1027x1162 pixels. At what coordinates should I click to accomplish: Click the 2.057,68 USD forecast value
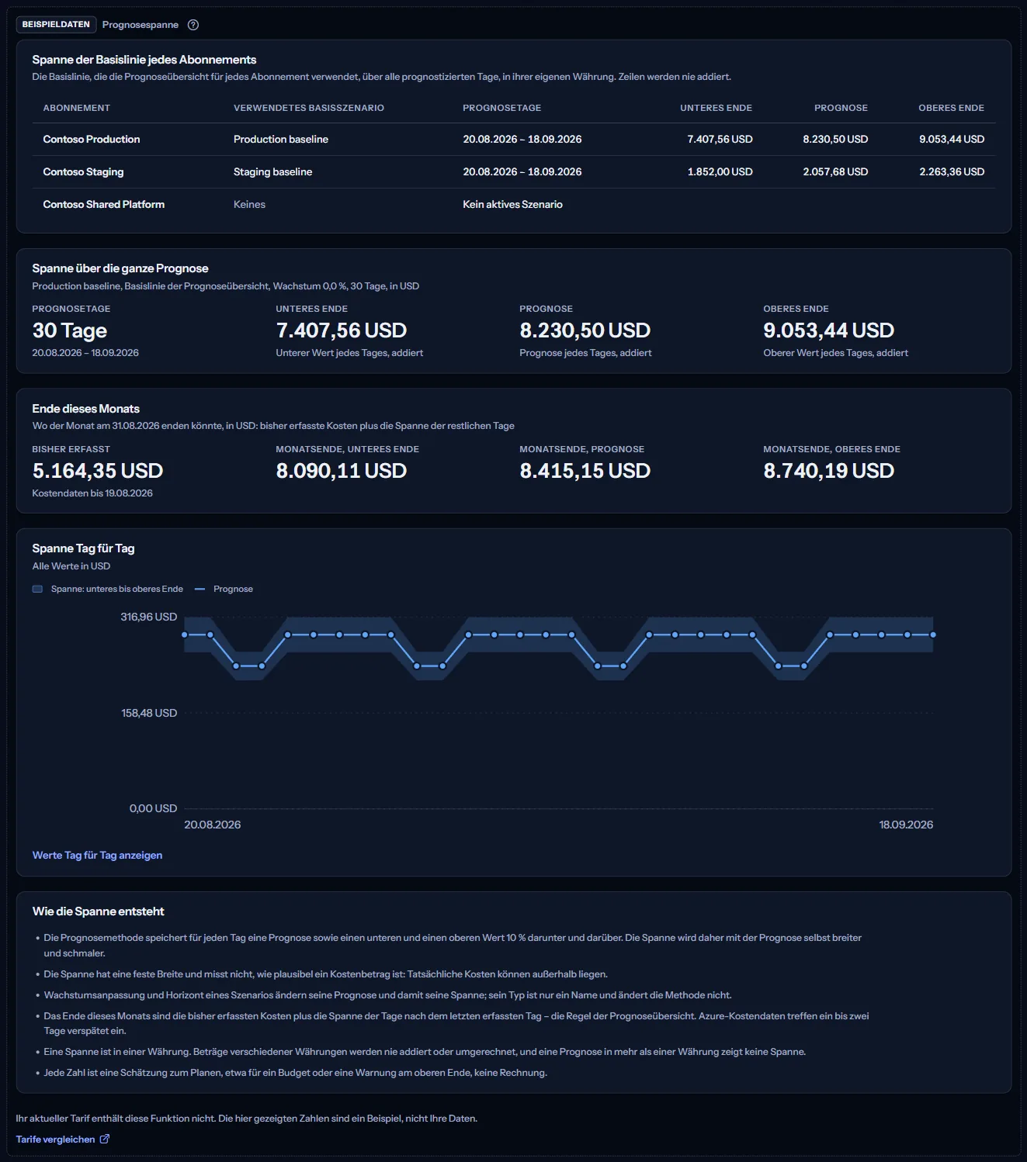[x=835, y=172]
